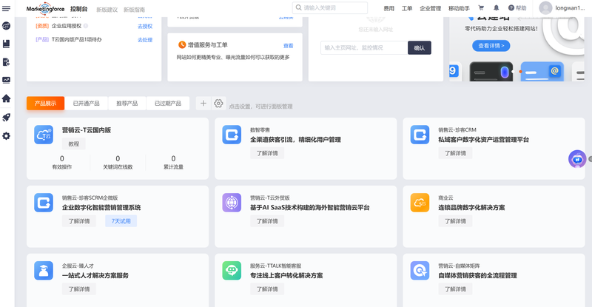Click 了解详情 under 商业云

455,221
